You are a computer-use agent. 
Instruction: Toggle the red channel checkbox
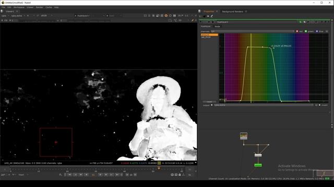click(x=297, y=31)
